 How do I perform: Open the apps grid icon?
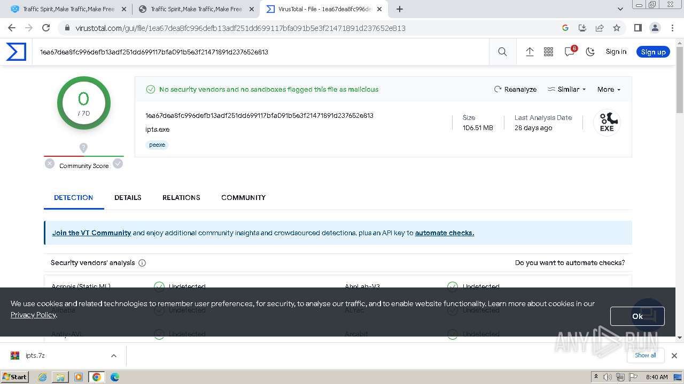tap(548, 52)
